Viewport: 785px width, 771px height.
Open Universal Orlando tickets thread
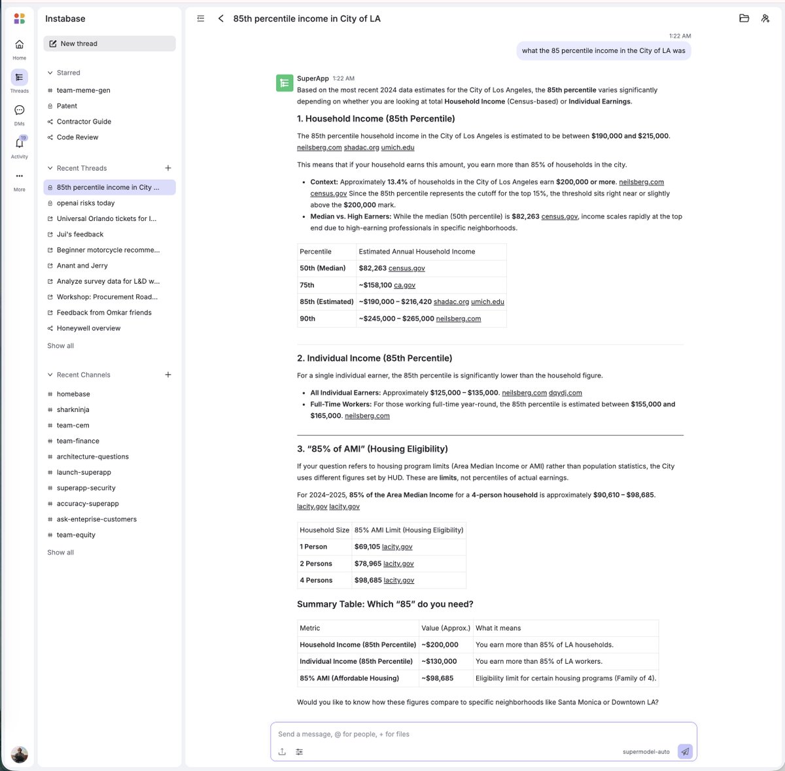click(x=110, y=218)
